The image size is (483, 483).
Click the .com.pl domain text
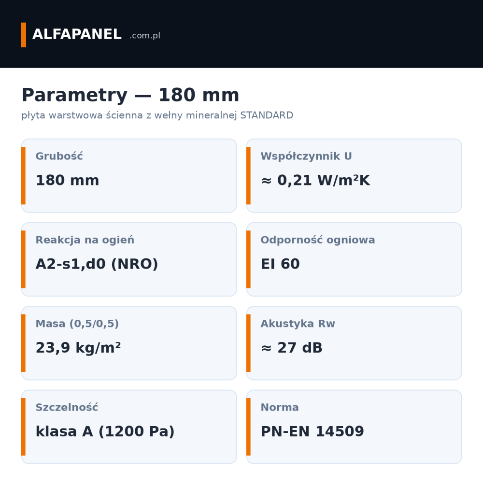145,36
